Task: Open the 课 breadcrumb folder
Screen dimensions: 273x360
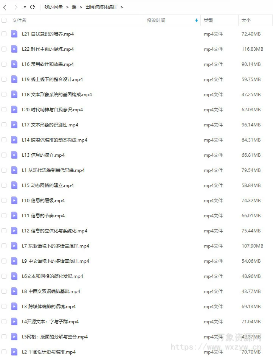Action: pyautogui.click(x=74, y=7)
